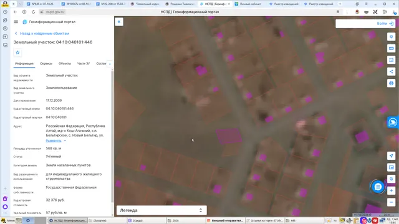399x224 pixels.
Task: Select the cadastral number value 04:10:040101:446
Action: coord(60,109)
